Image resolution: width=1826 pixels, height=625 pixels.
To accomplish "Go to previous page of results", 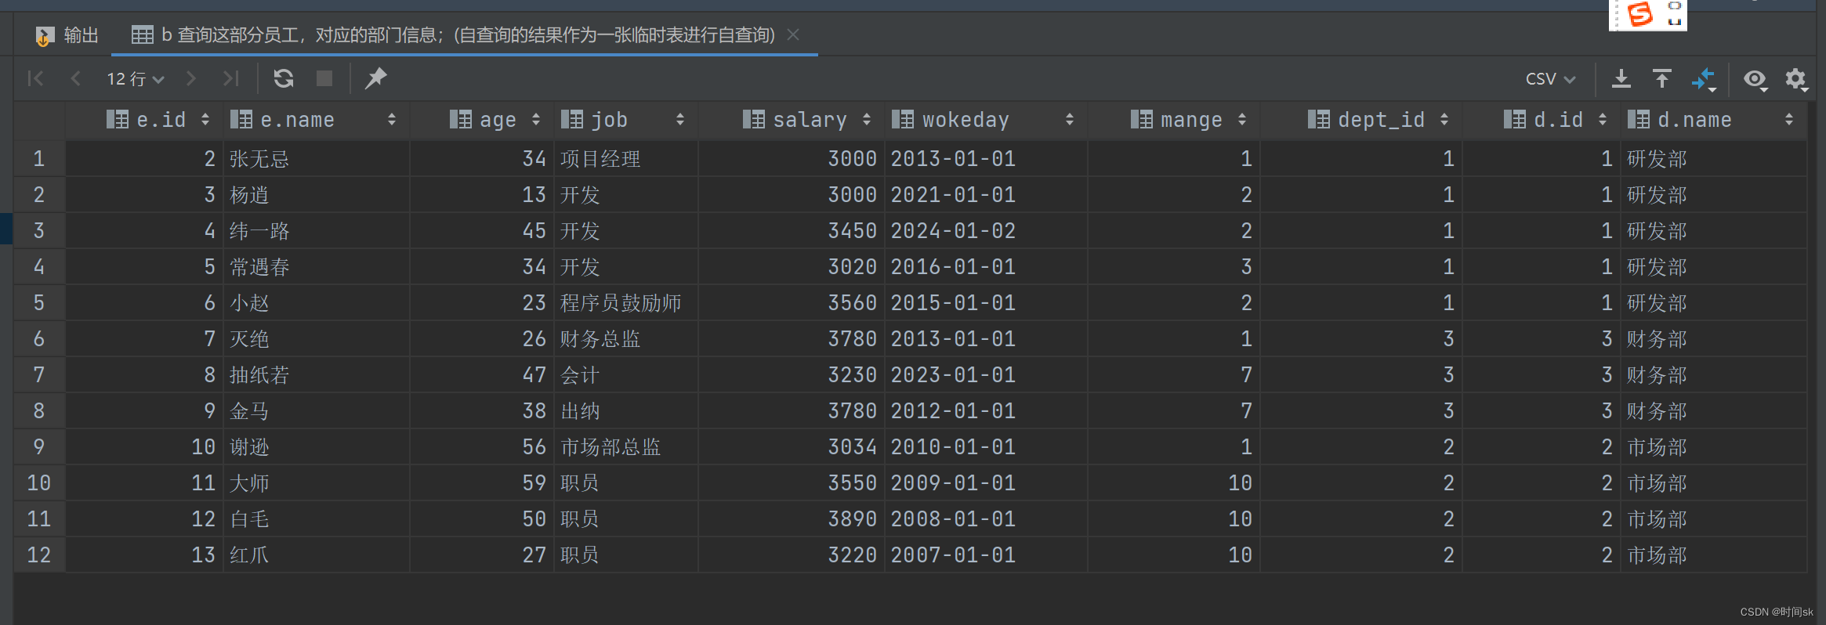I will (x=76, y=78).
